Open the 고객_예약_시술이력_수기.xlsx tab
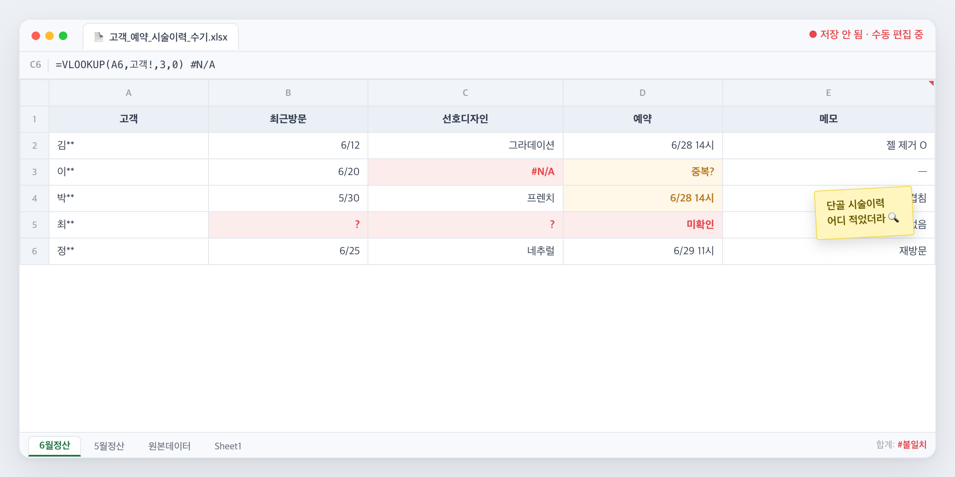This screenshot has height=477, width=955. click(x=161, y=37)
